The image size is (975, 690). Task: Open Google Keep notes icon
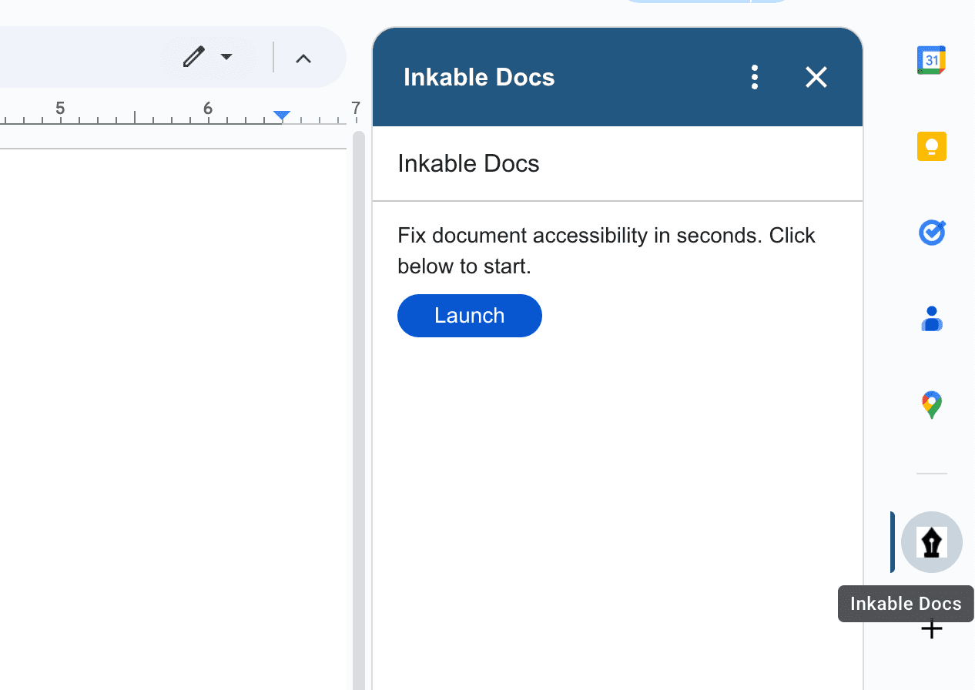(931, 146)
